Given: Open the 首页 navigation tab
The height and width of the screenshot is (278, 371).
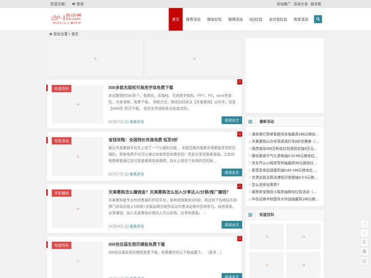Looking at the screenshot, I should 176,20.
